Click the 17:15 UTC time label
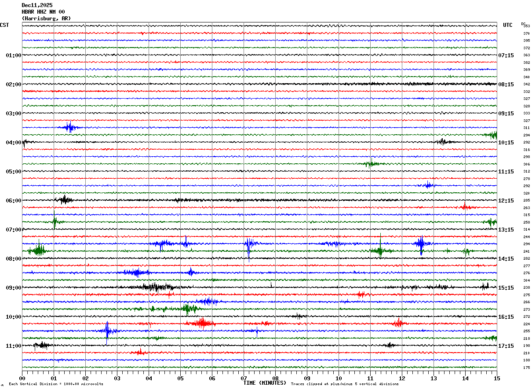 [506, 346]
